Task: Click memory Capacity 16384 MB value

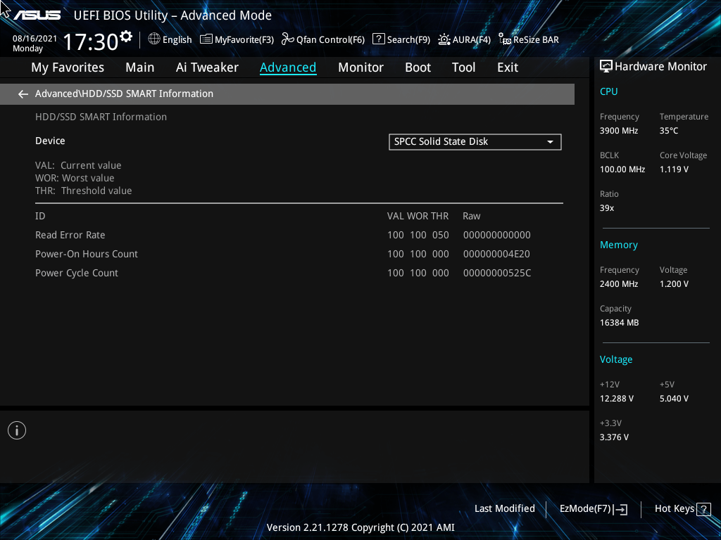Action: (619, 323)
